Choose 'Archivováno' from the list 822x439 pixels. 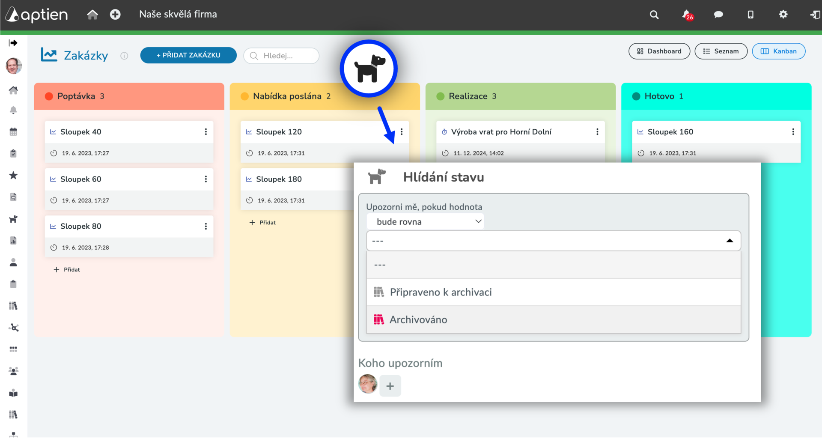point(418,320)
